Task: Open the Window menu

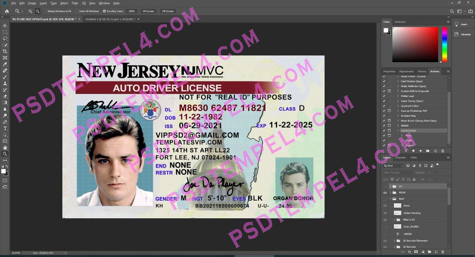Action: [x=104, y=3]
